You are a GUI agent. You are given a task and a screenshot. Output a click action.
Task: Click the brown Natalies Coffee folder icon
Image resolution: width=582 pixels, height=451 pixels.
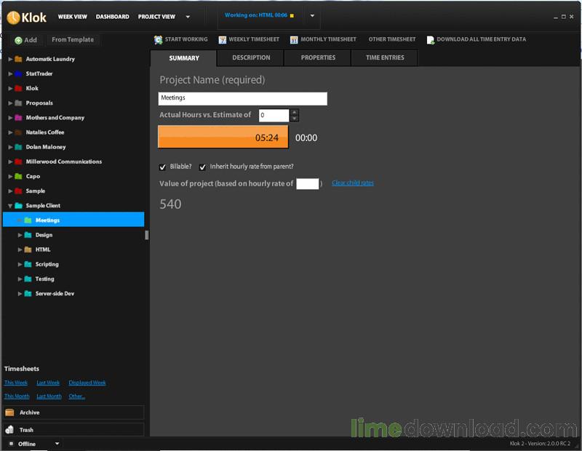[x=18, y=132]
